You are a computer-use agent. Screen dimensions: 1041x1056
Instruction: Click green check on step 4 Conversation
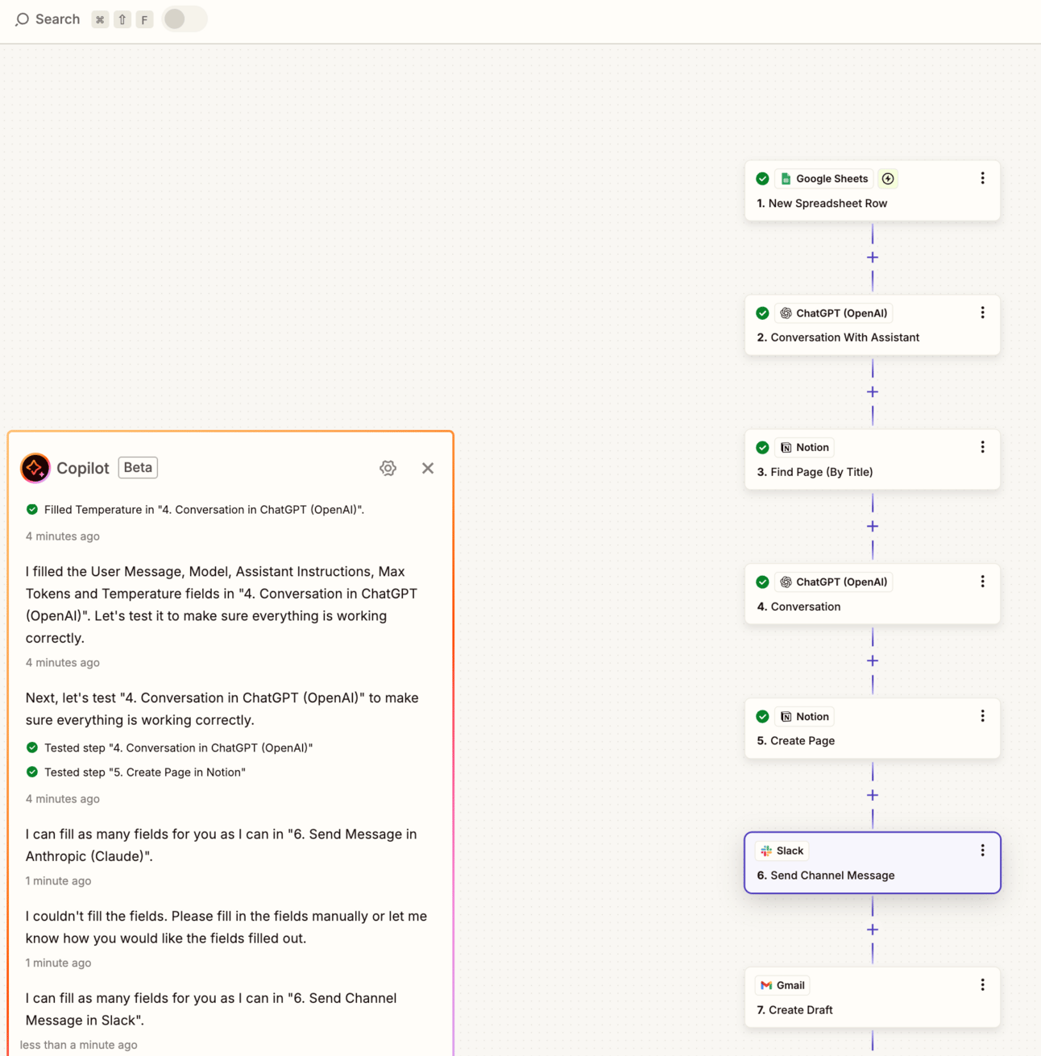point(762,582)
